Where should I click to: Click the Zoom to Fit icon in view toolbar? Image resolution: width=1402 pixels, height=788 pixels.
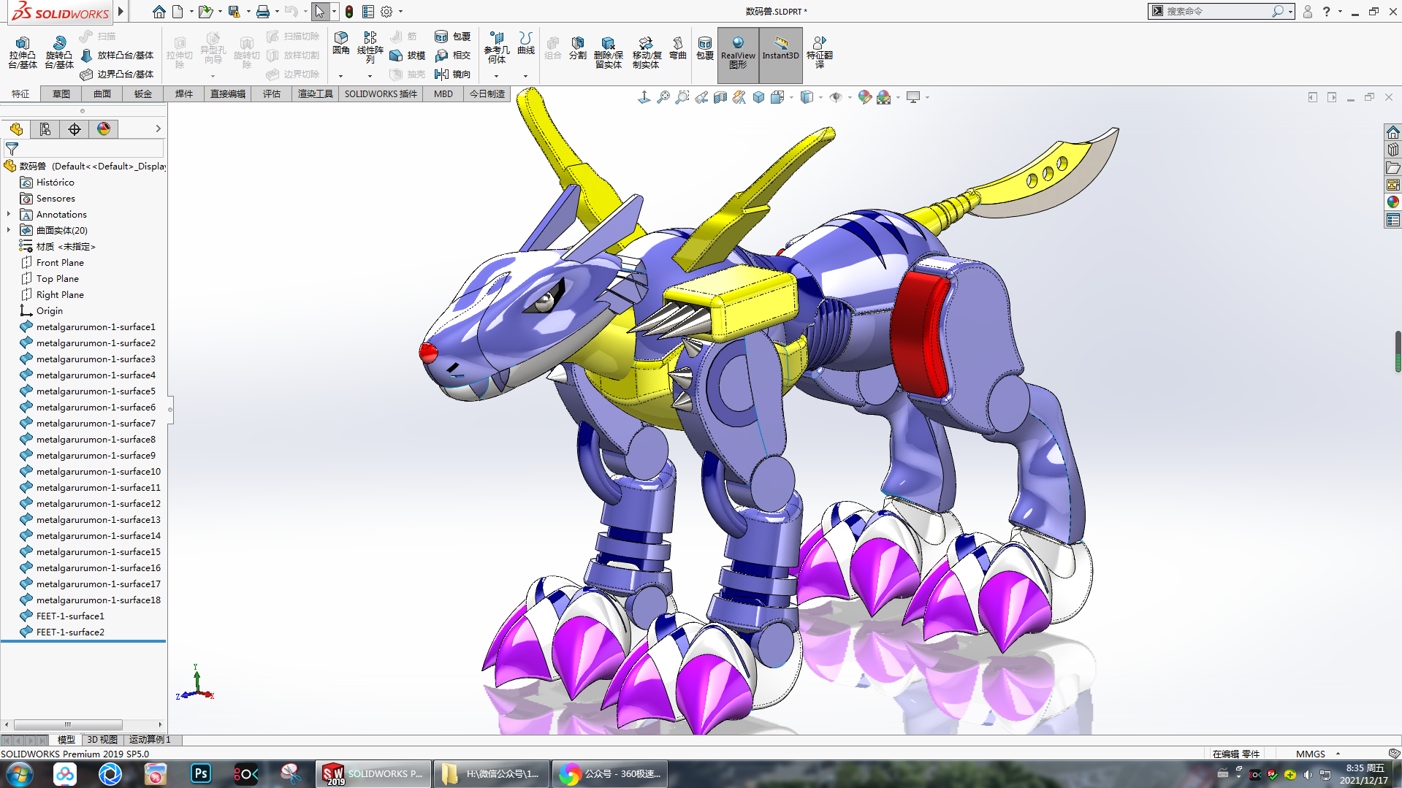tap(663, 97)
